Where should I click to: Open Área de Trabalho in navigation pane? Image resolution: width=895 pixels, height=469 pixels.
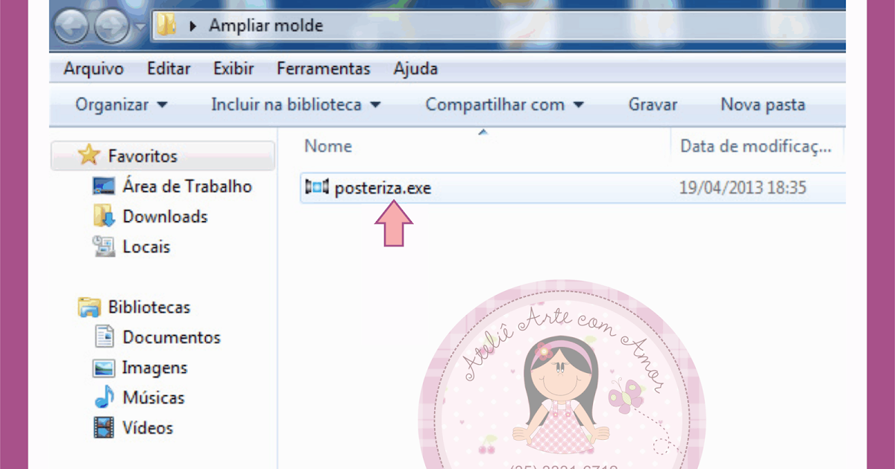(x=187, y=187)
